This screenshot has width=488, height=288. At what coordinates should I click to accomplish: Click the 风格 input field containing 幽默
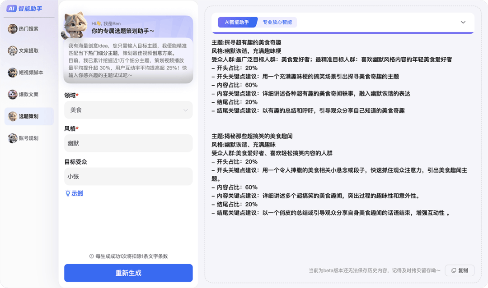128,143
